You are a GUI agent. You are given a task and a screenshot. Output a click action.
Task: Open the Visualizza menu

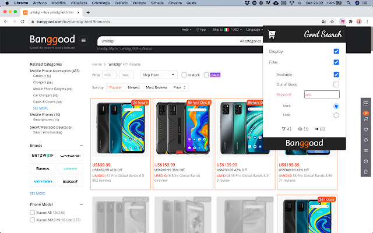pos(79,3)
